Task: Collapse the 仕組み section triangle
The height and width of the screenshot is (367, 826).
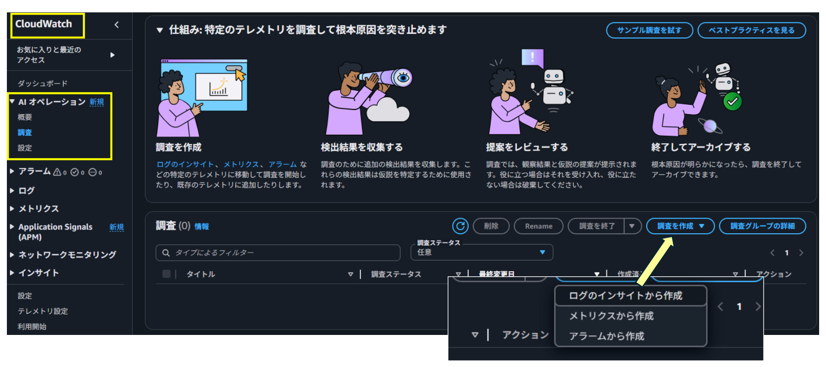Action: pyautogui.click(x=160, y=30)
